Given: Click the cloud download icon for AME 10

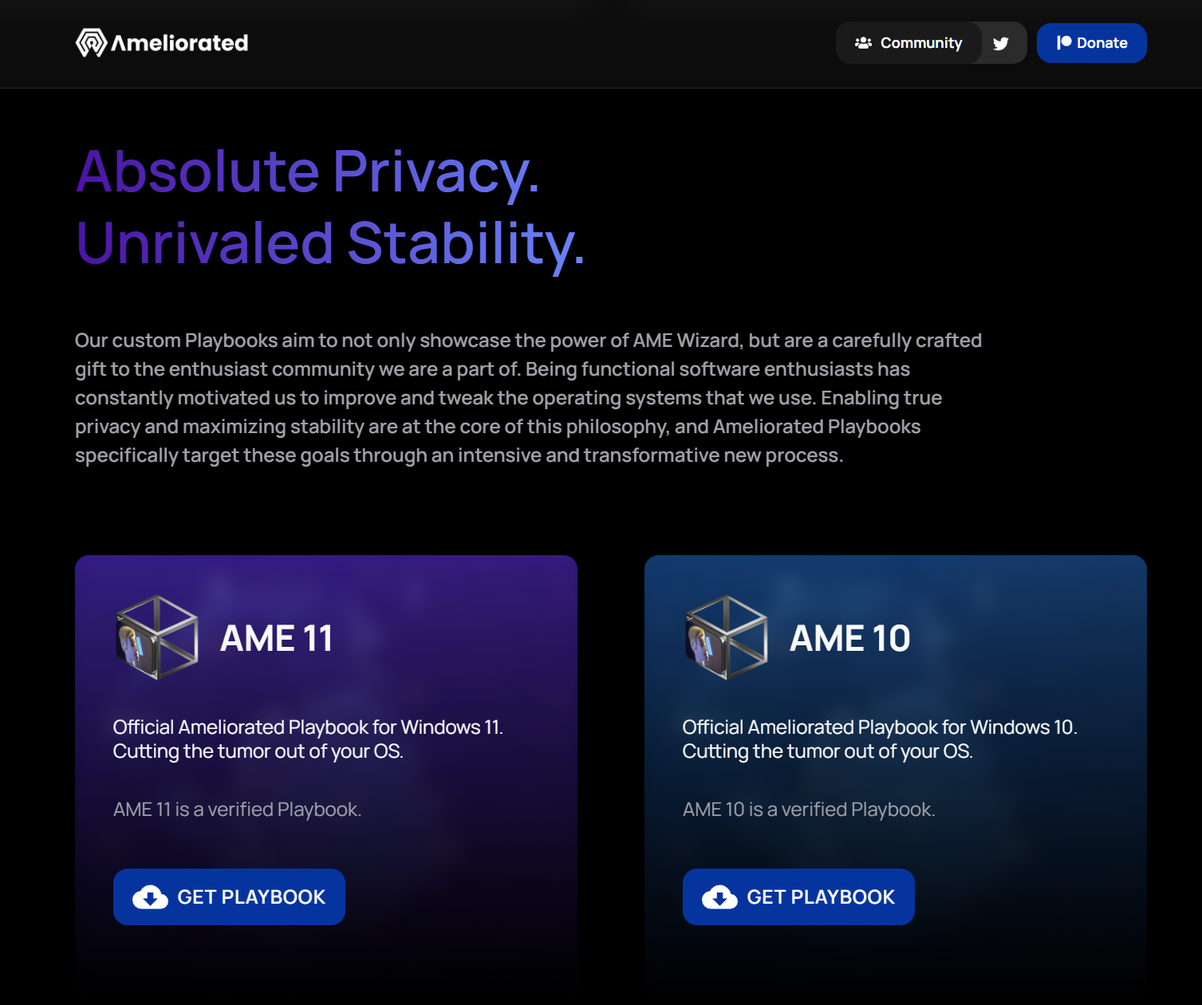Looking at the screenshot, I should click(x=719, y=897).
